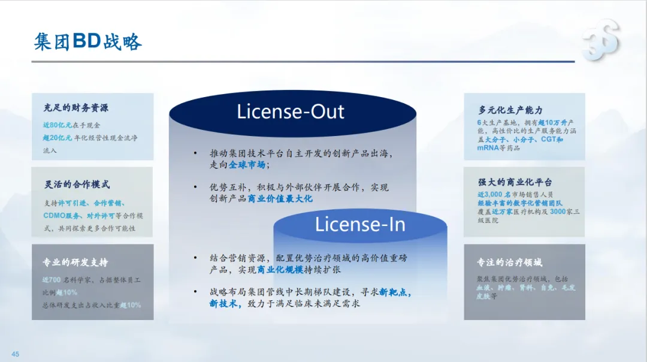The width and height of the screenshot is (647, 362).
Task: Select the 灵活的合作模式 heading
Action: 76,184
